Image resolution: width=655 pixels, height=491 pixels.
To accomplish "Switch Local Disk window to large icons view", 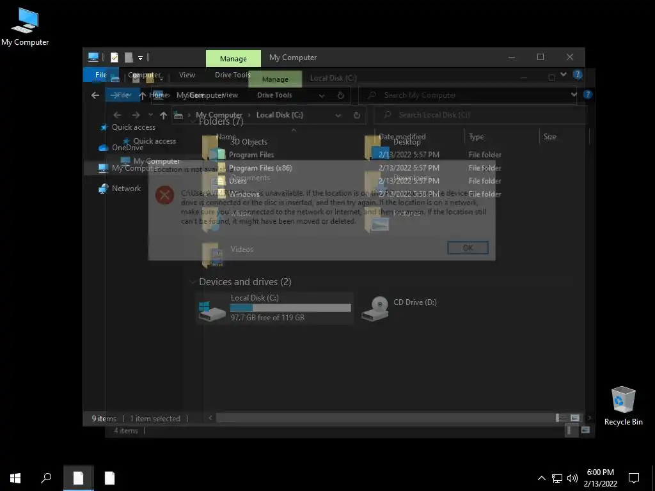I will [585, 430].
